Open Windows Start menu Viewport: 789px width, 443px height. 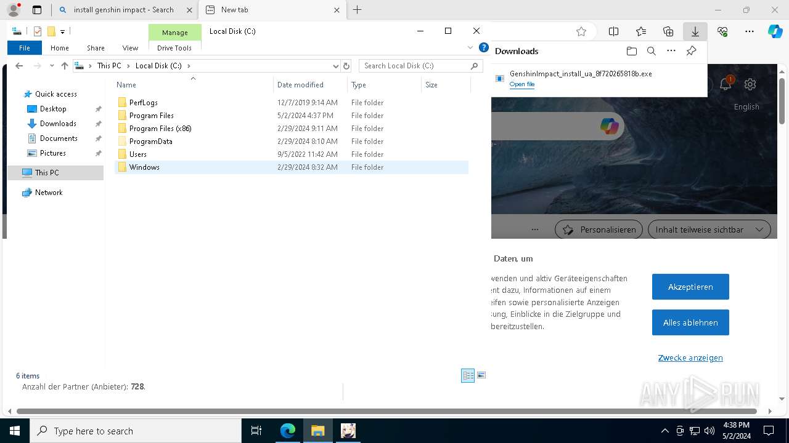(x=15, y=431)
